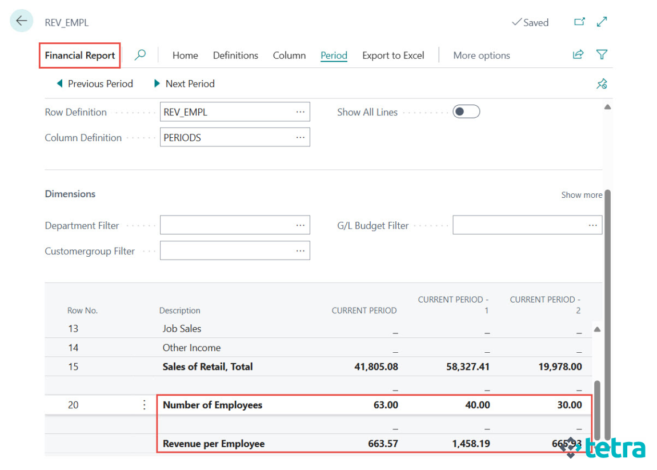
Task: Click the back arrow to leave REV_EMPL
Action: pos(21,21)
